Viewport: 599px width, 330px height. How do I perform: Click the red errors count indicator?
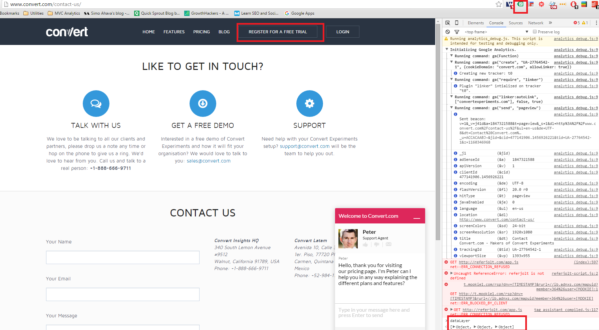pos(577,23)
